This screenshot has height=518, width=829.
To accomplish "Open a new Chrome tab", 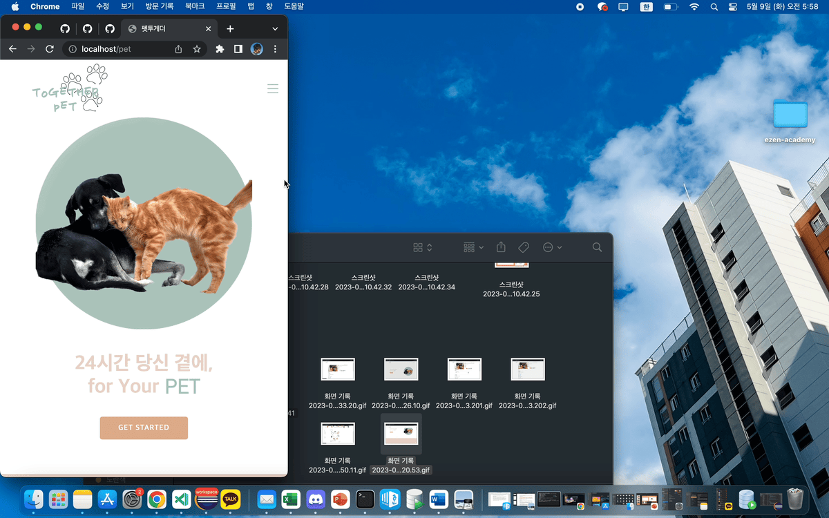I will click(230, 29).
